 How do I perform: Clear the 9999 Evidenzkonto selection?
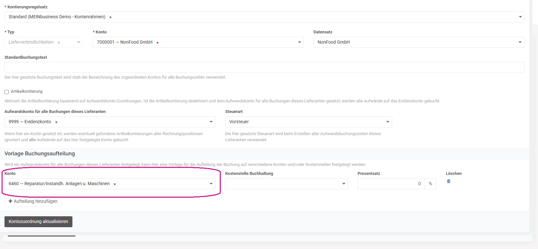coord(56,122)
